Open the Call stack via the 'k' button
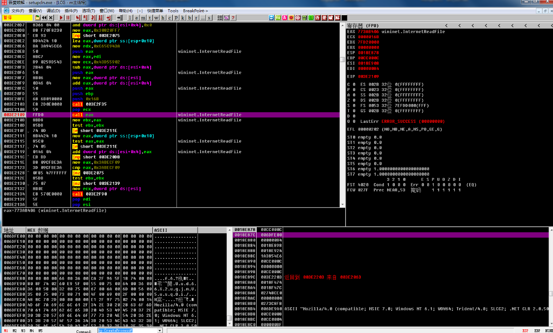This screenshot has height=333, width=553. pyautogui.click(x=183, y=17)
